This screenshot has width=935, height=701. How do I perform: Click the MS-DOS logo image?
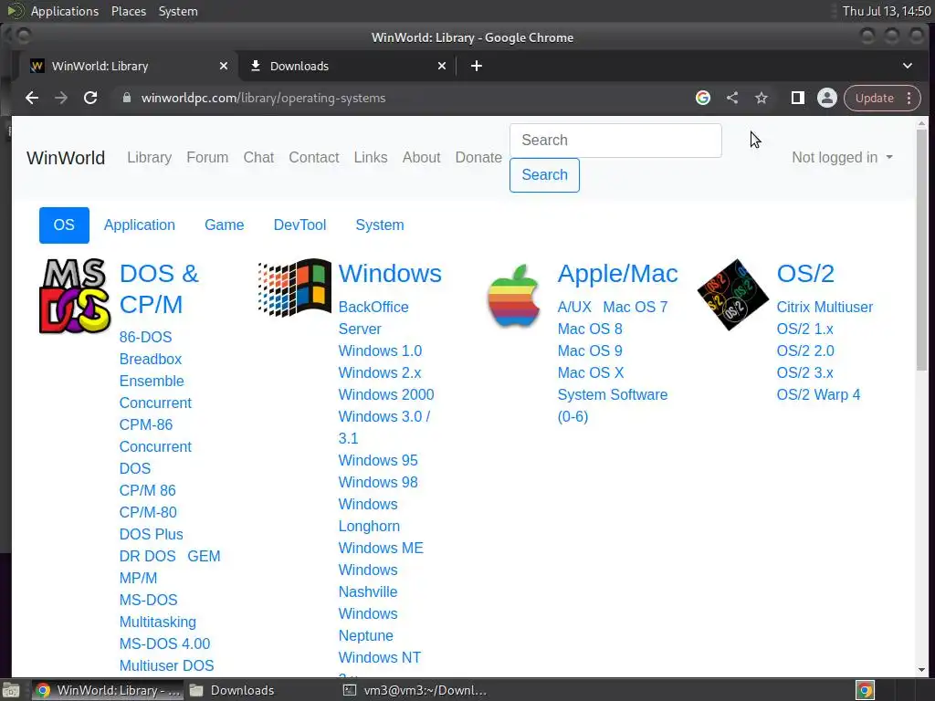(75, 297)
